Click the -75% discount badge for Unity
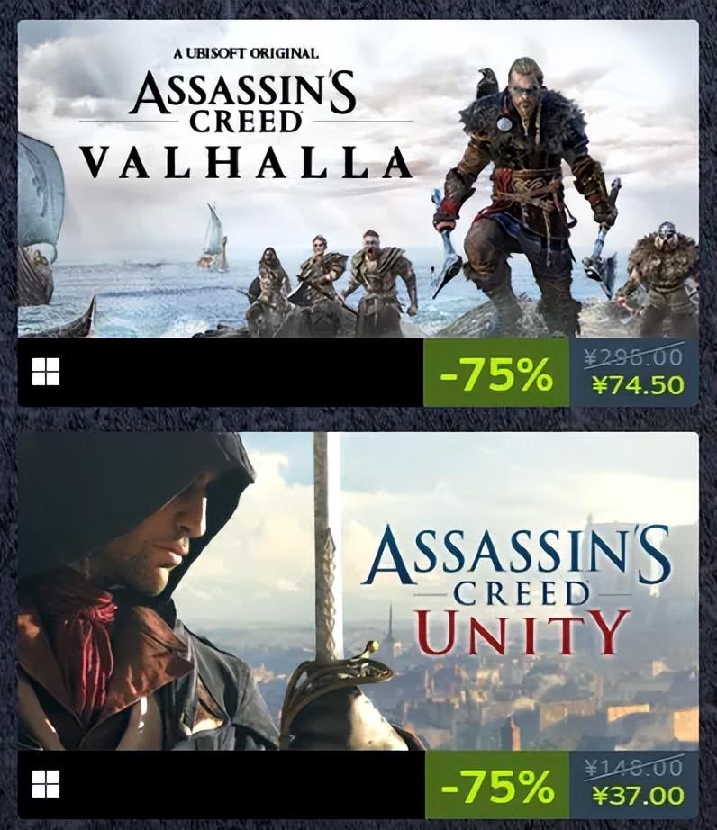 (x=496, y=784)
